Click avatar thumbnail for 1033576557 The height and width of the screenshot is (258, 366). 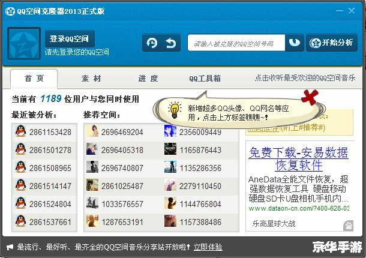pos(92,203)
